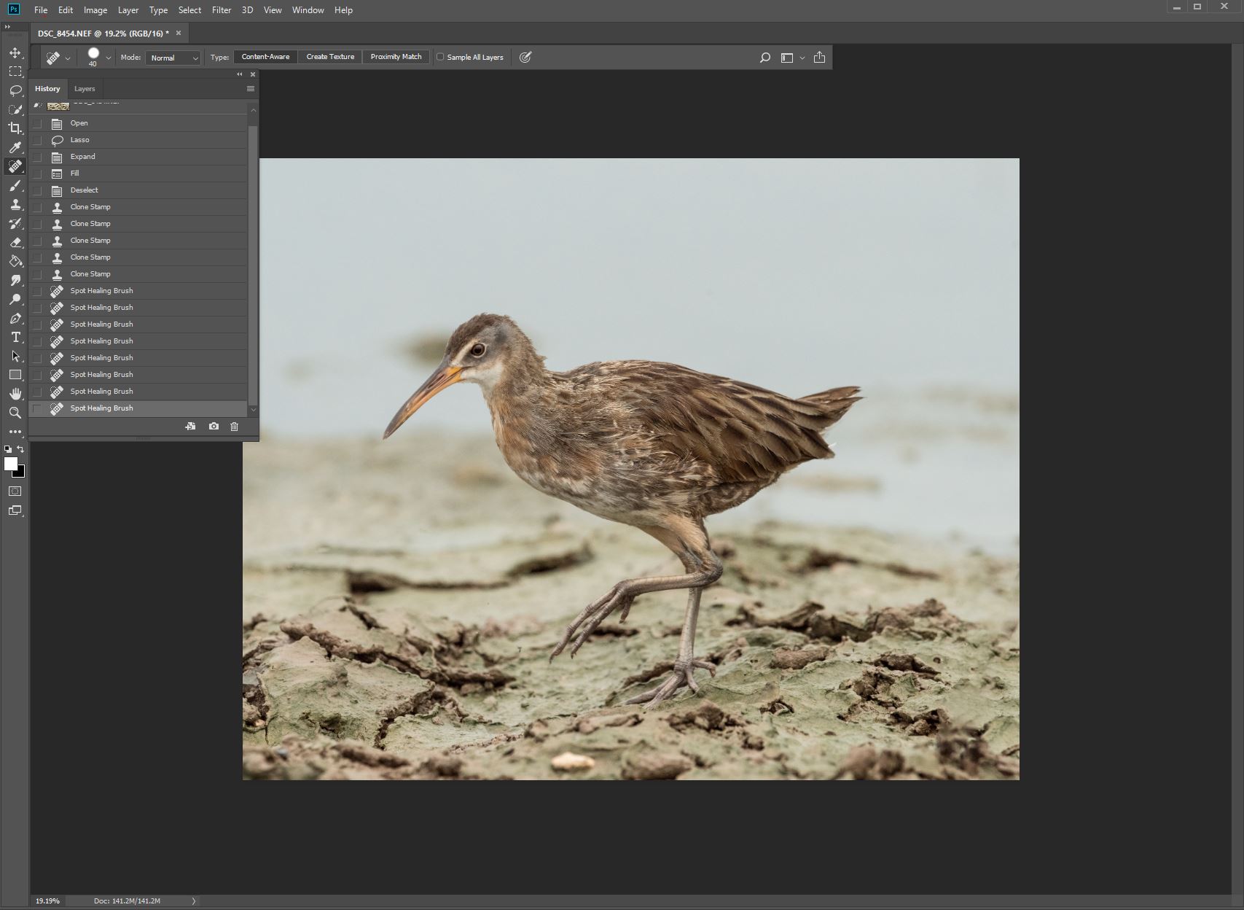
Task: Select the Lasso tool in toolbar
Action: click(15, 90)
